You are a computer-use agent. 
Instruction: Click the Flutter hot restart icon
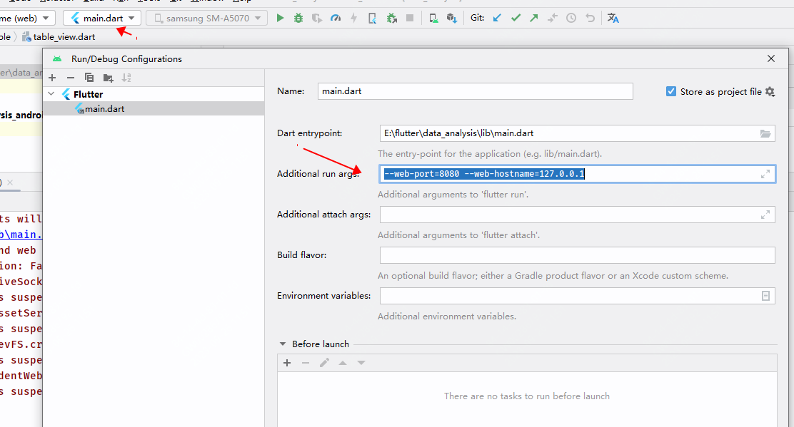(x=372, y=19)
